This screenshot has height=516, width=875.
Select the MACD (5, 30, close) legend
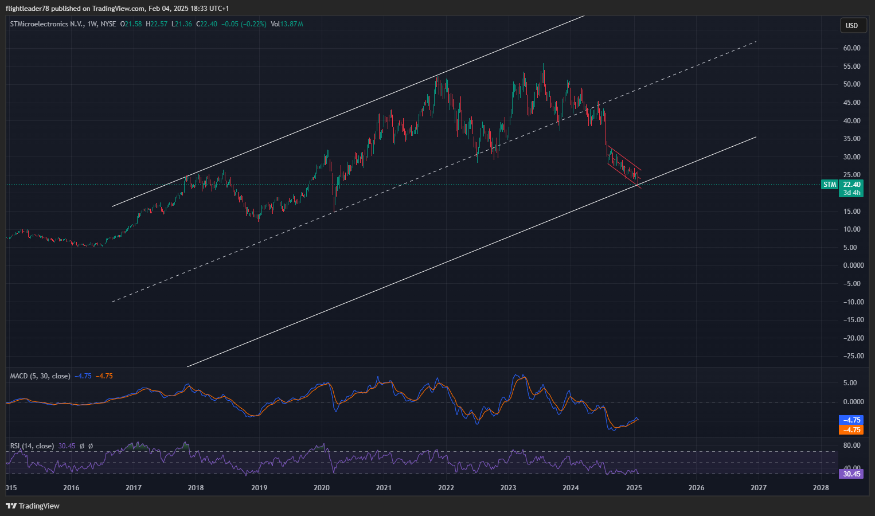(x=40, y=376)
